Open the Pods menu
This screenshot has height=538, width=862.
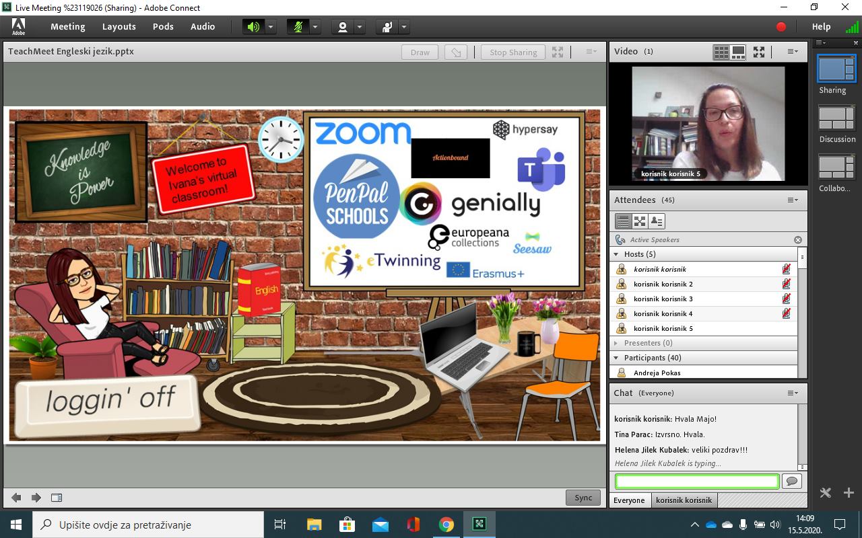(163, 27)
